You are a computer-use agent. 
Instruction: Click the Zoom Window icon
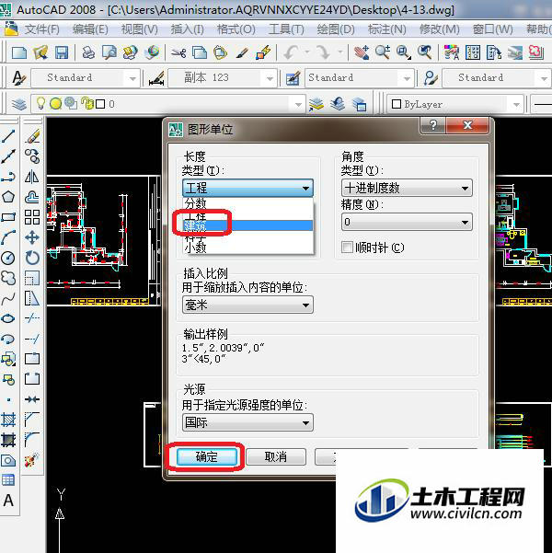(x=404, y=52)
